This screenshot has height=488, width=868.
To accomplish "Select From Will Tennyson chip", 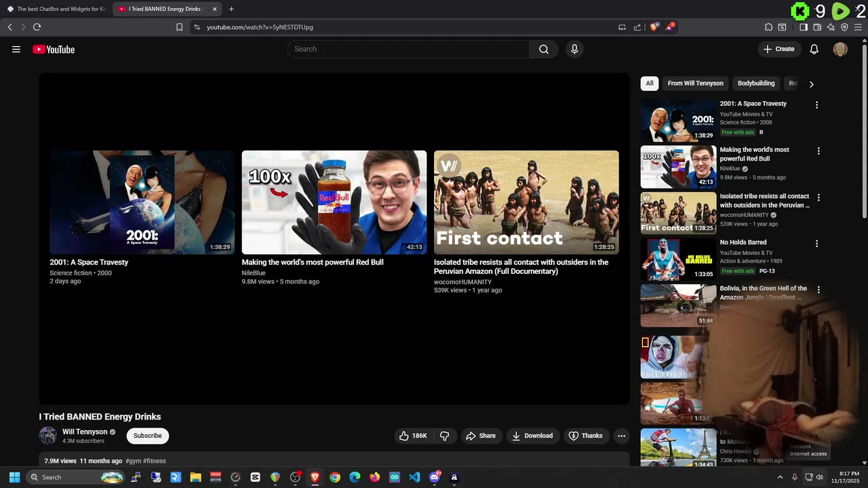I will (x=695, y=83).
